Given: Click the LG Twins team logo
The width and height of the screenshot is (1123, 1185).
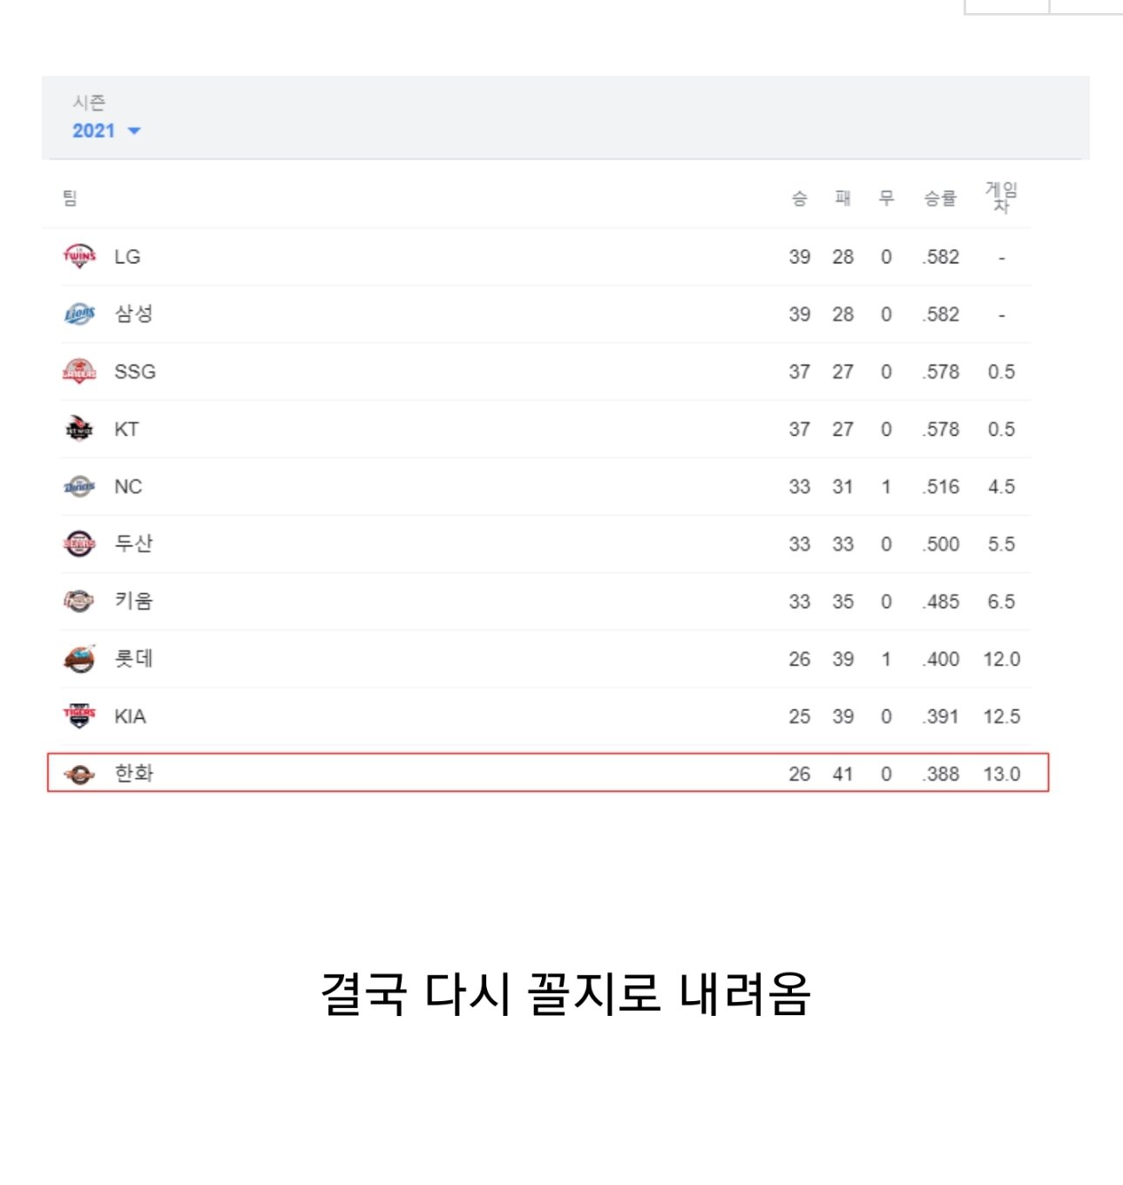Looking at the screenshot, I should tap(79, 256).
